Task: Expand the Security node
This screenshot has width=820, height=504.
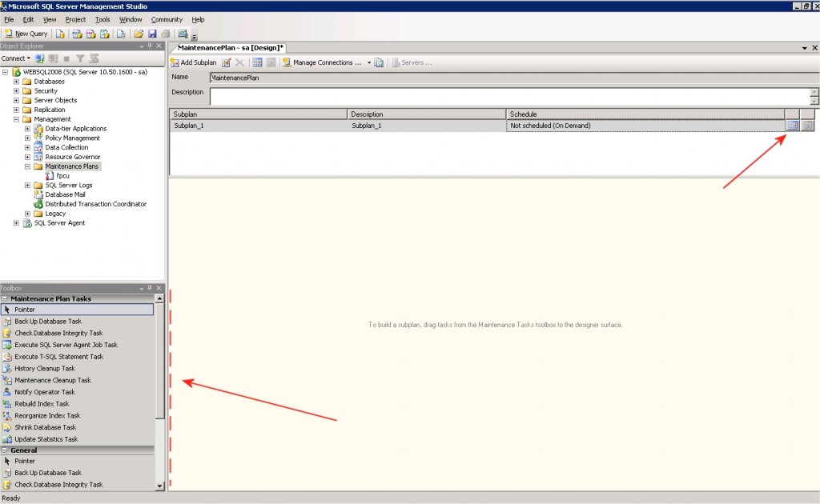Action: pyautogui.click(x=16, y=91)
